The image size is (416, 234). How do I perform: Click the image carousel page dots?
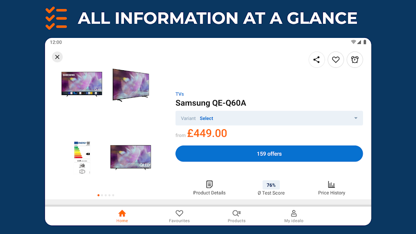pos(106,195)
